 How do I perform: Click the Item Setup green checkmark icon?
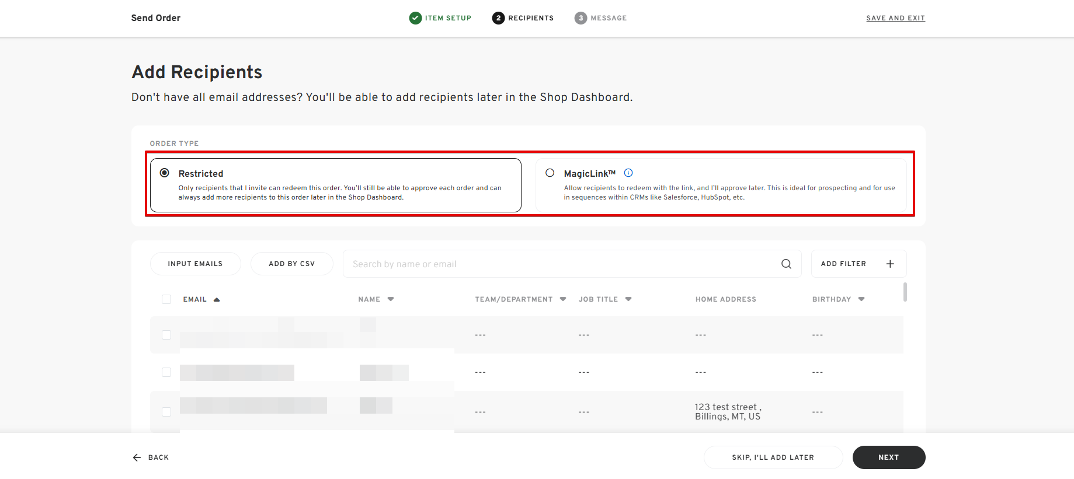[x=415, y=18]
